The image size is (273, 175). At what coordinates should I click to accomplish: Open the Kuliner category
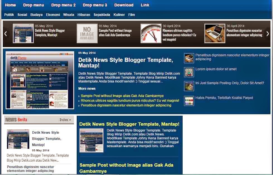pyautogui.click(x=119, y=15)
